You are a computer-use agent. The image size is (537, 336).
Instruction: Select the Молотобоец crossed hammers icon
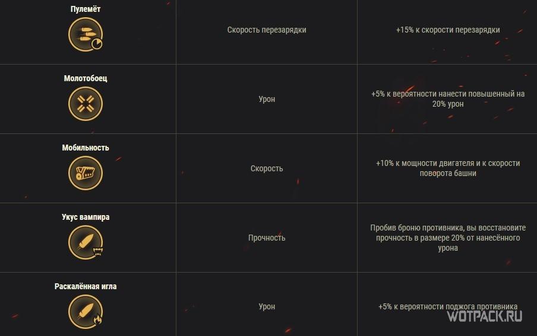(86, 104)
